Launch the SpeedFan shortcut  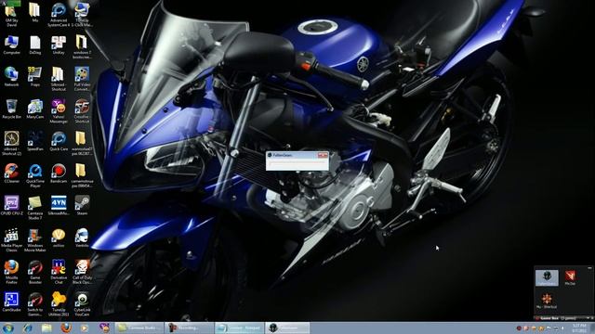click(x=35, y=141)
